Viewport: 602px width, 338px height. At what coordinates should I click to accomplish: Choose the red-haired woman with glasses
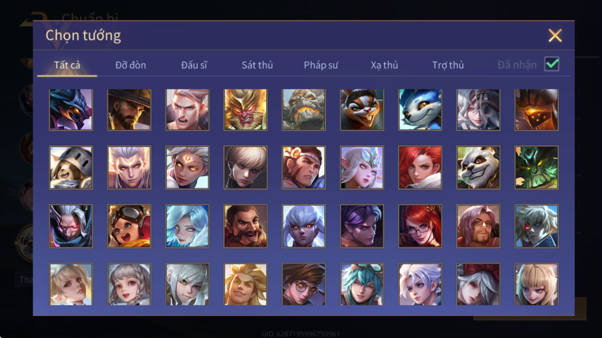(420, 226)
